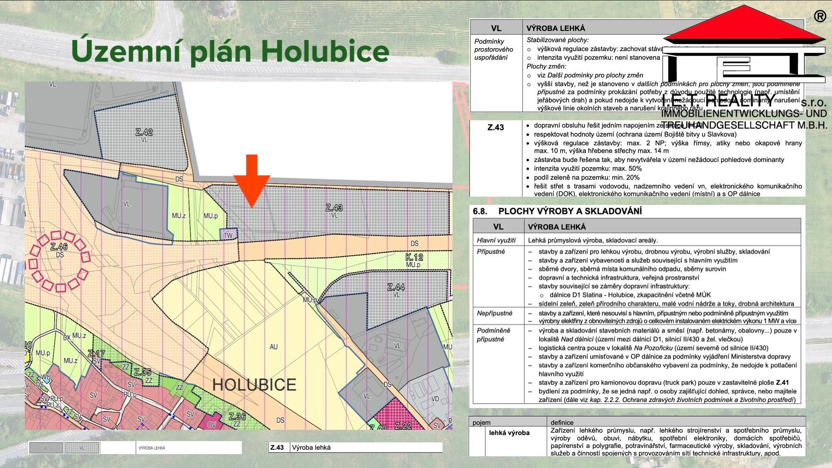832x468 pixels.
Task: Click the blue-outlined TW parcel on the map
Action: tap(228, 235)
